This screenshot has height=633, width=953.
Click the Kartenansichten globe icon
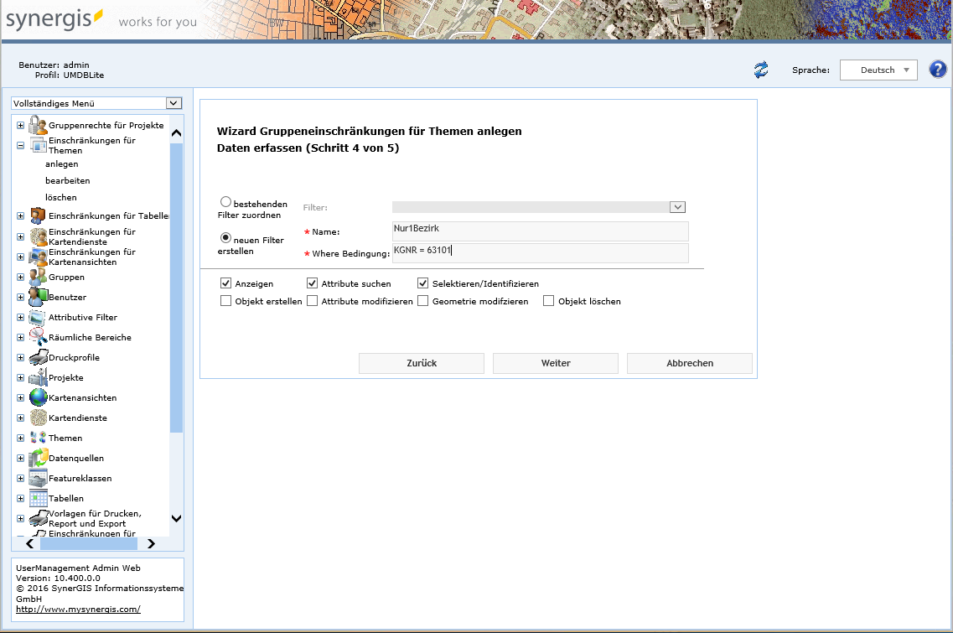[x=38, y=397]
